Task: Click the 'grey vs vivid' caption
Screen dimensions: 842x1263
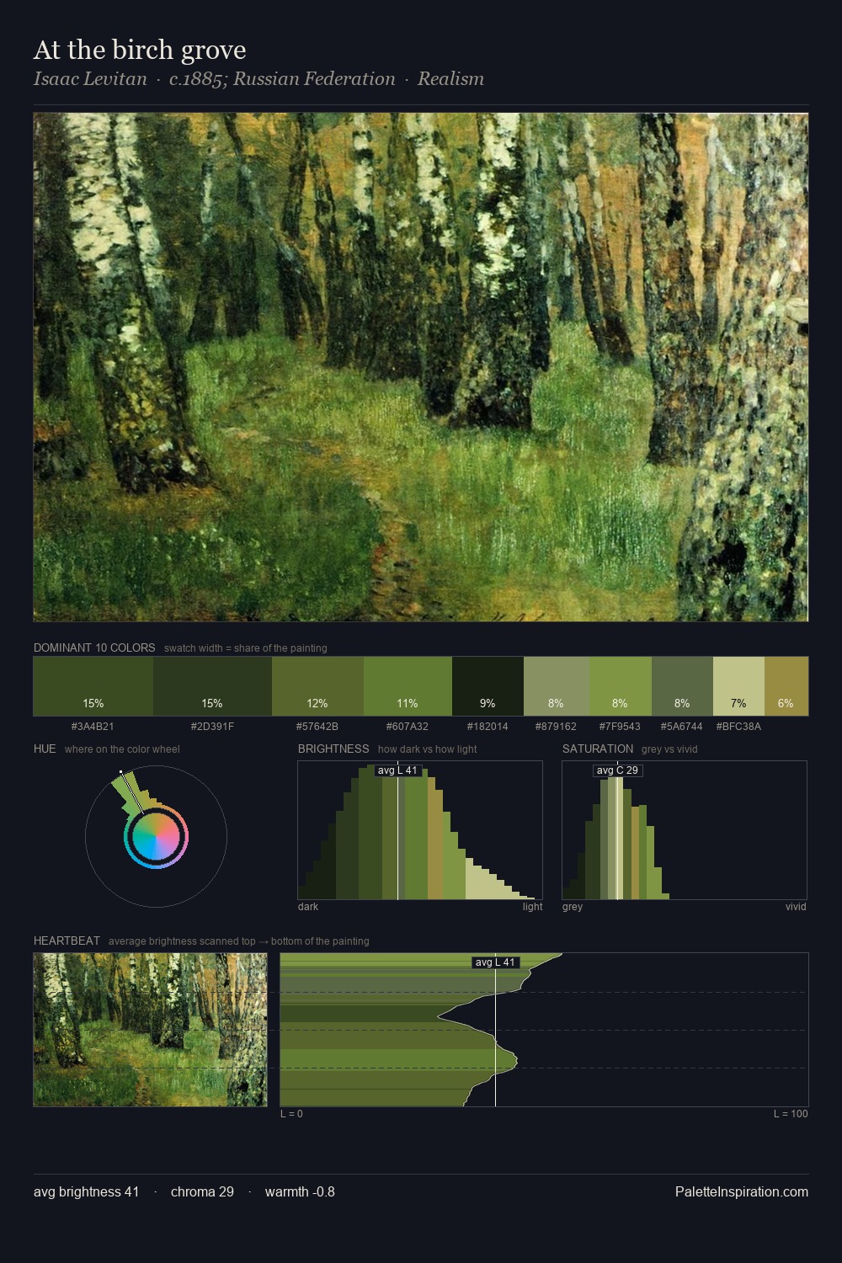Action: click(669, 749)
